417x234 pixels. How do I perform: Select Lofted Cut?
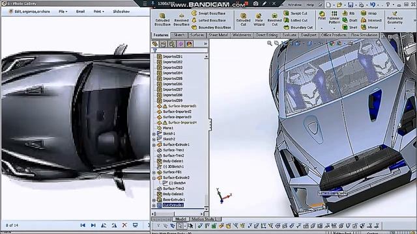click(x=295, y=20)
